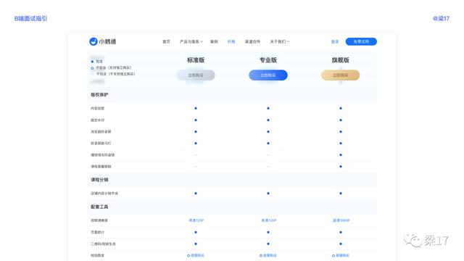Viewport: 464px width, 261px height.
Task: Click the 超清1080P link in 旗舰版 column
Action: (x=341, y=220)
